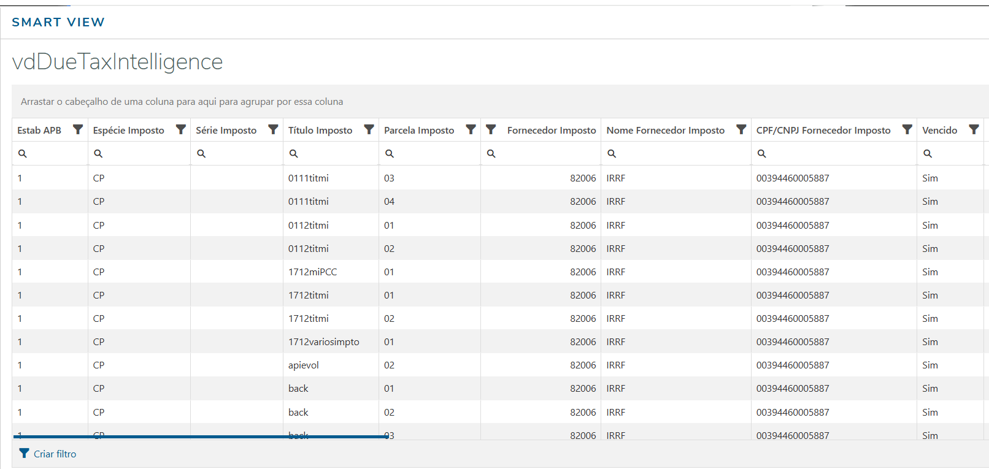
Task: Open filter for Série Imposto column
Action: [273, 129]
